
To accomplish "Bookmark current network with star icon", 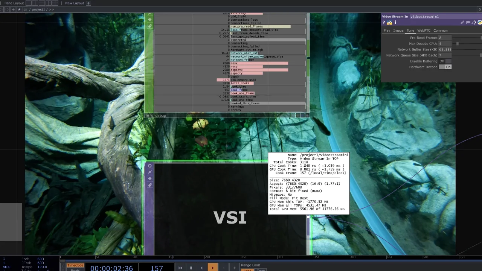I will (19, 9).
